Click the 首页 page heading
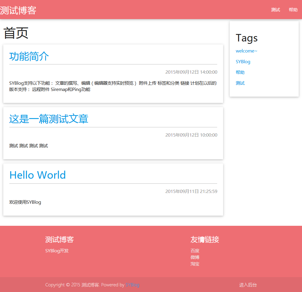The height and width of the screenshot is (292, 302). point(16,33)
